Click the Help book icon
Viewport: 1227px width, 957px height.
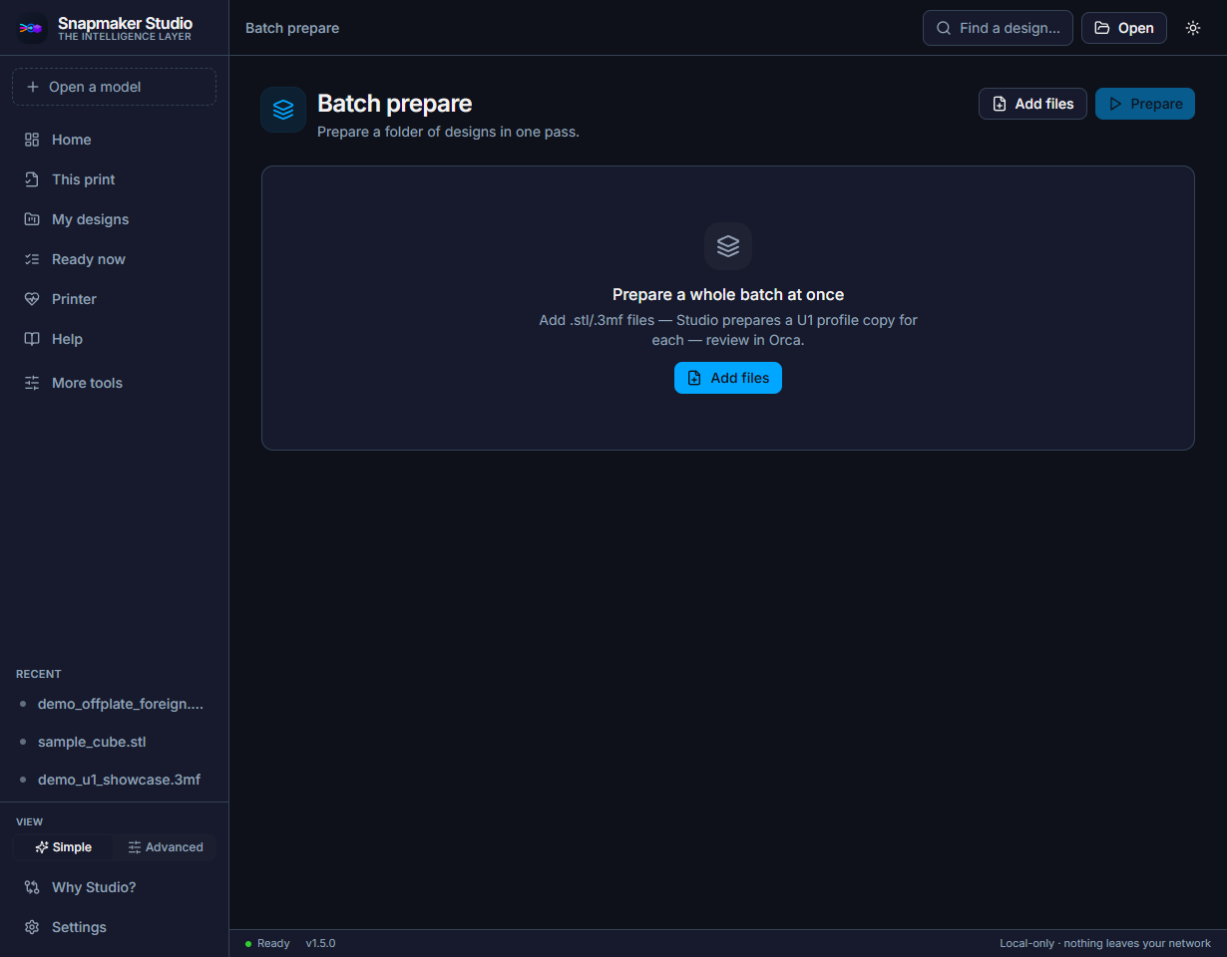click(32, 339)
